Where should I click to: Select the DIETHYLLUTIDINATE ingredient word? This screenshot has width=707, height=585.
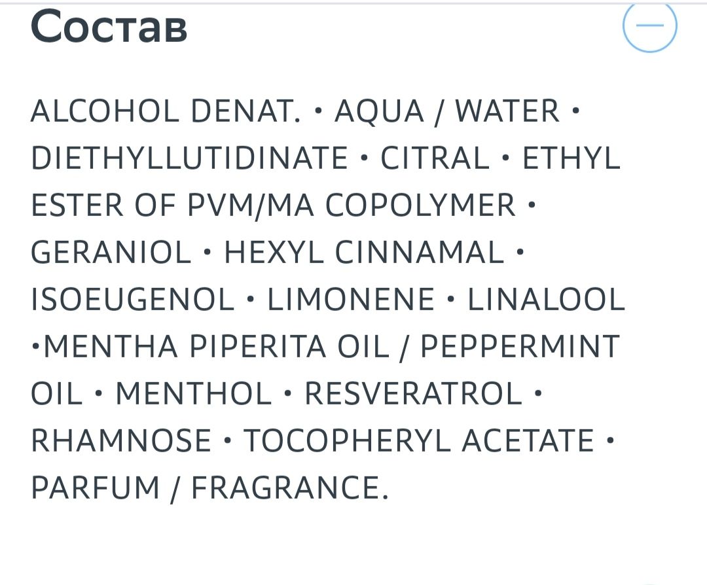point(189,158)
